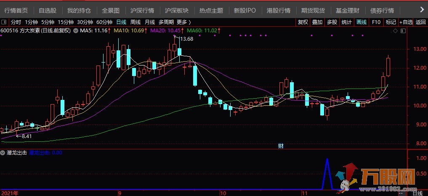
Task: Go to 我的持仓 tab
Action: (x=79, y=10)
